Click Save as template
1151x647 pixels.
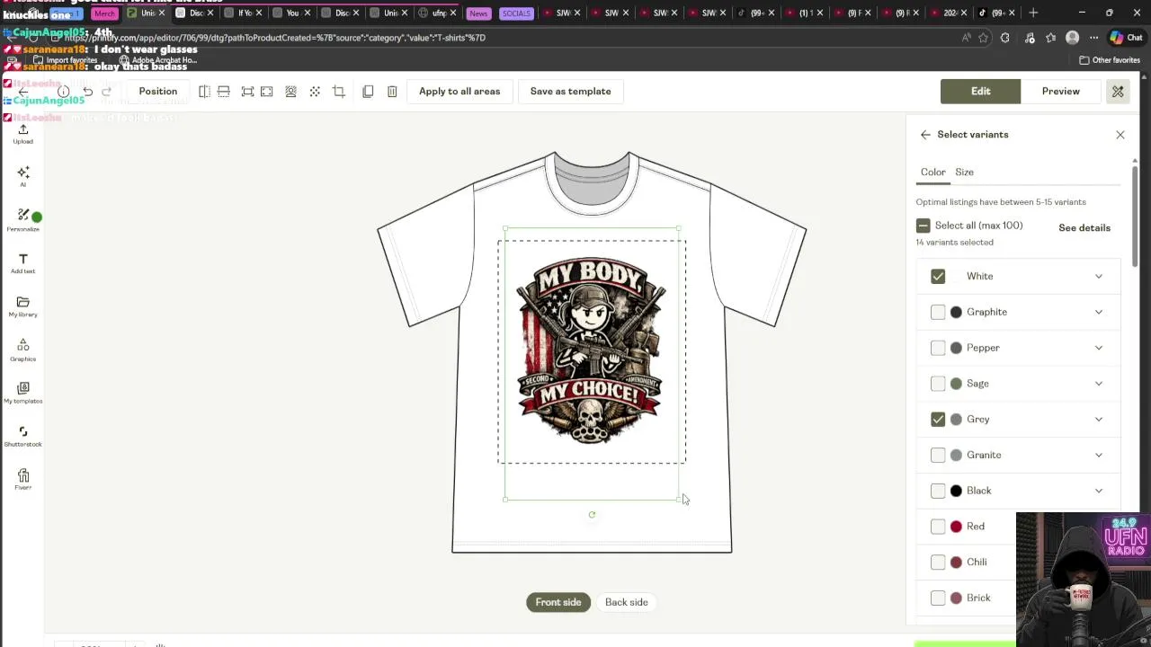pos(570,92)
